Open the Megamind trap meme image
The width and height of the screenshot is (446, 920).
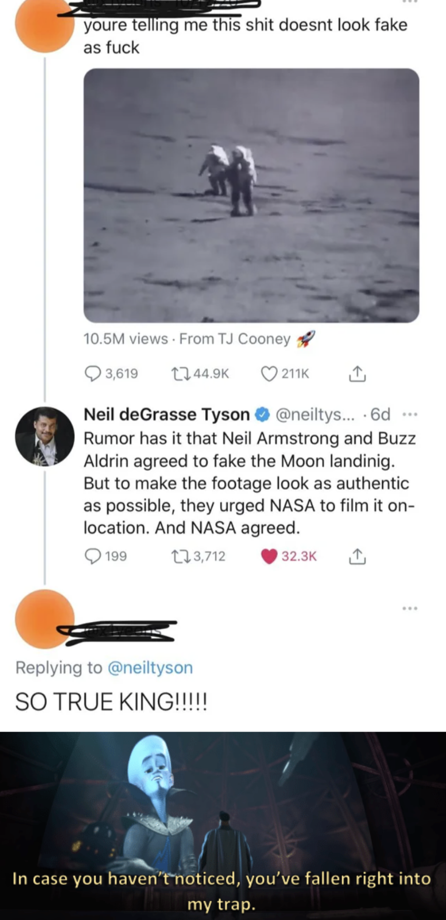tap(223, 825)
